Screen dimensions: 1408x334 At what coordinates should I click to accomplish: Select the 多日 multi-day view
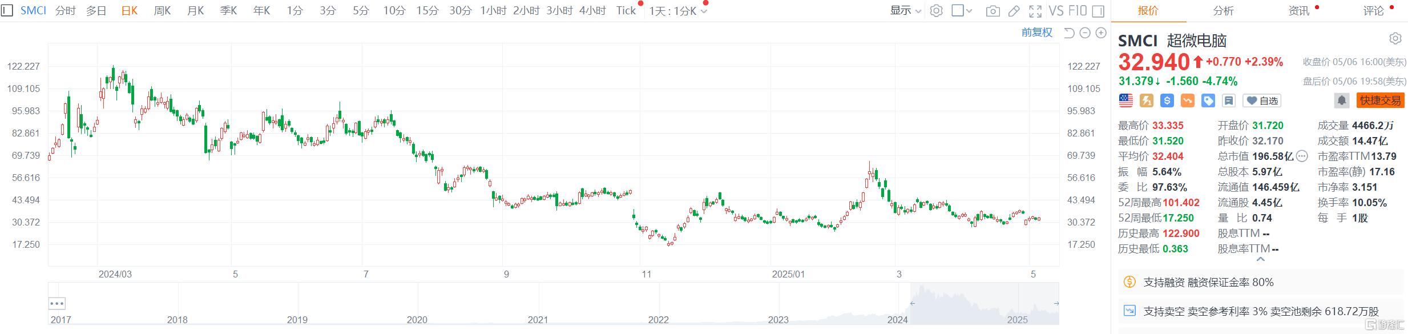tap(96, 11)
